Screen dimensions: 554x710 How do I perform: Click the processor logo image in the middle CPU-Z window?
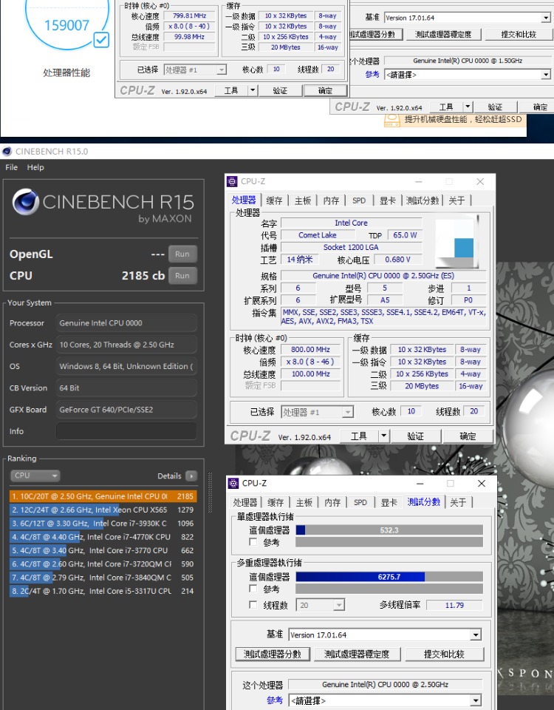(456, 241)
